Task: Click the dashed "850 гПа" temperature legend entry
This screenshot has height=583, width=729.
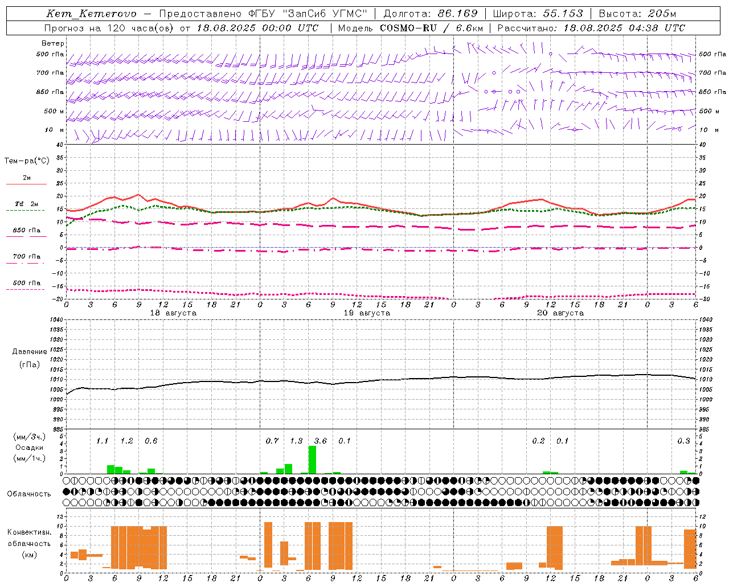Action: (x=26, y=231)
